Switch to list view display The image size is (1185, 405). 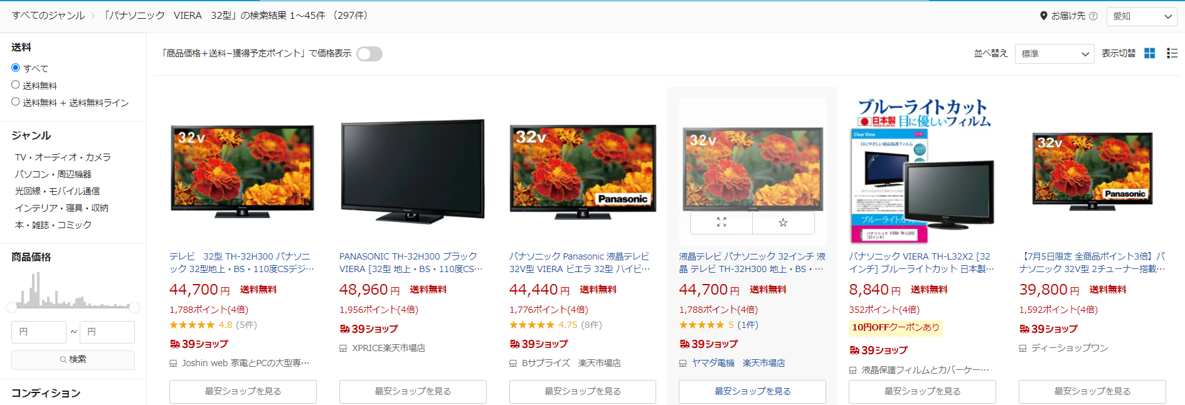pos(1172,53)
